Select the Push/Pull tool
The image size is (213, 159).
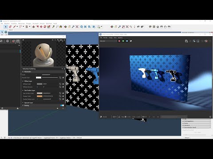pos(34,27)
